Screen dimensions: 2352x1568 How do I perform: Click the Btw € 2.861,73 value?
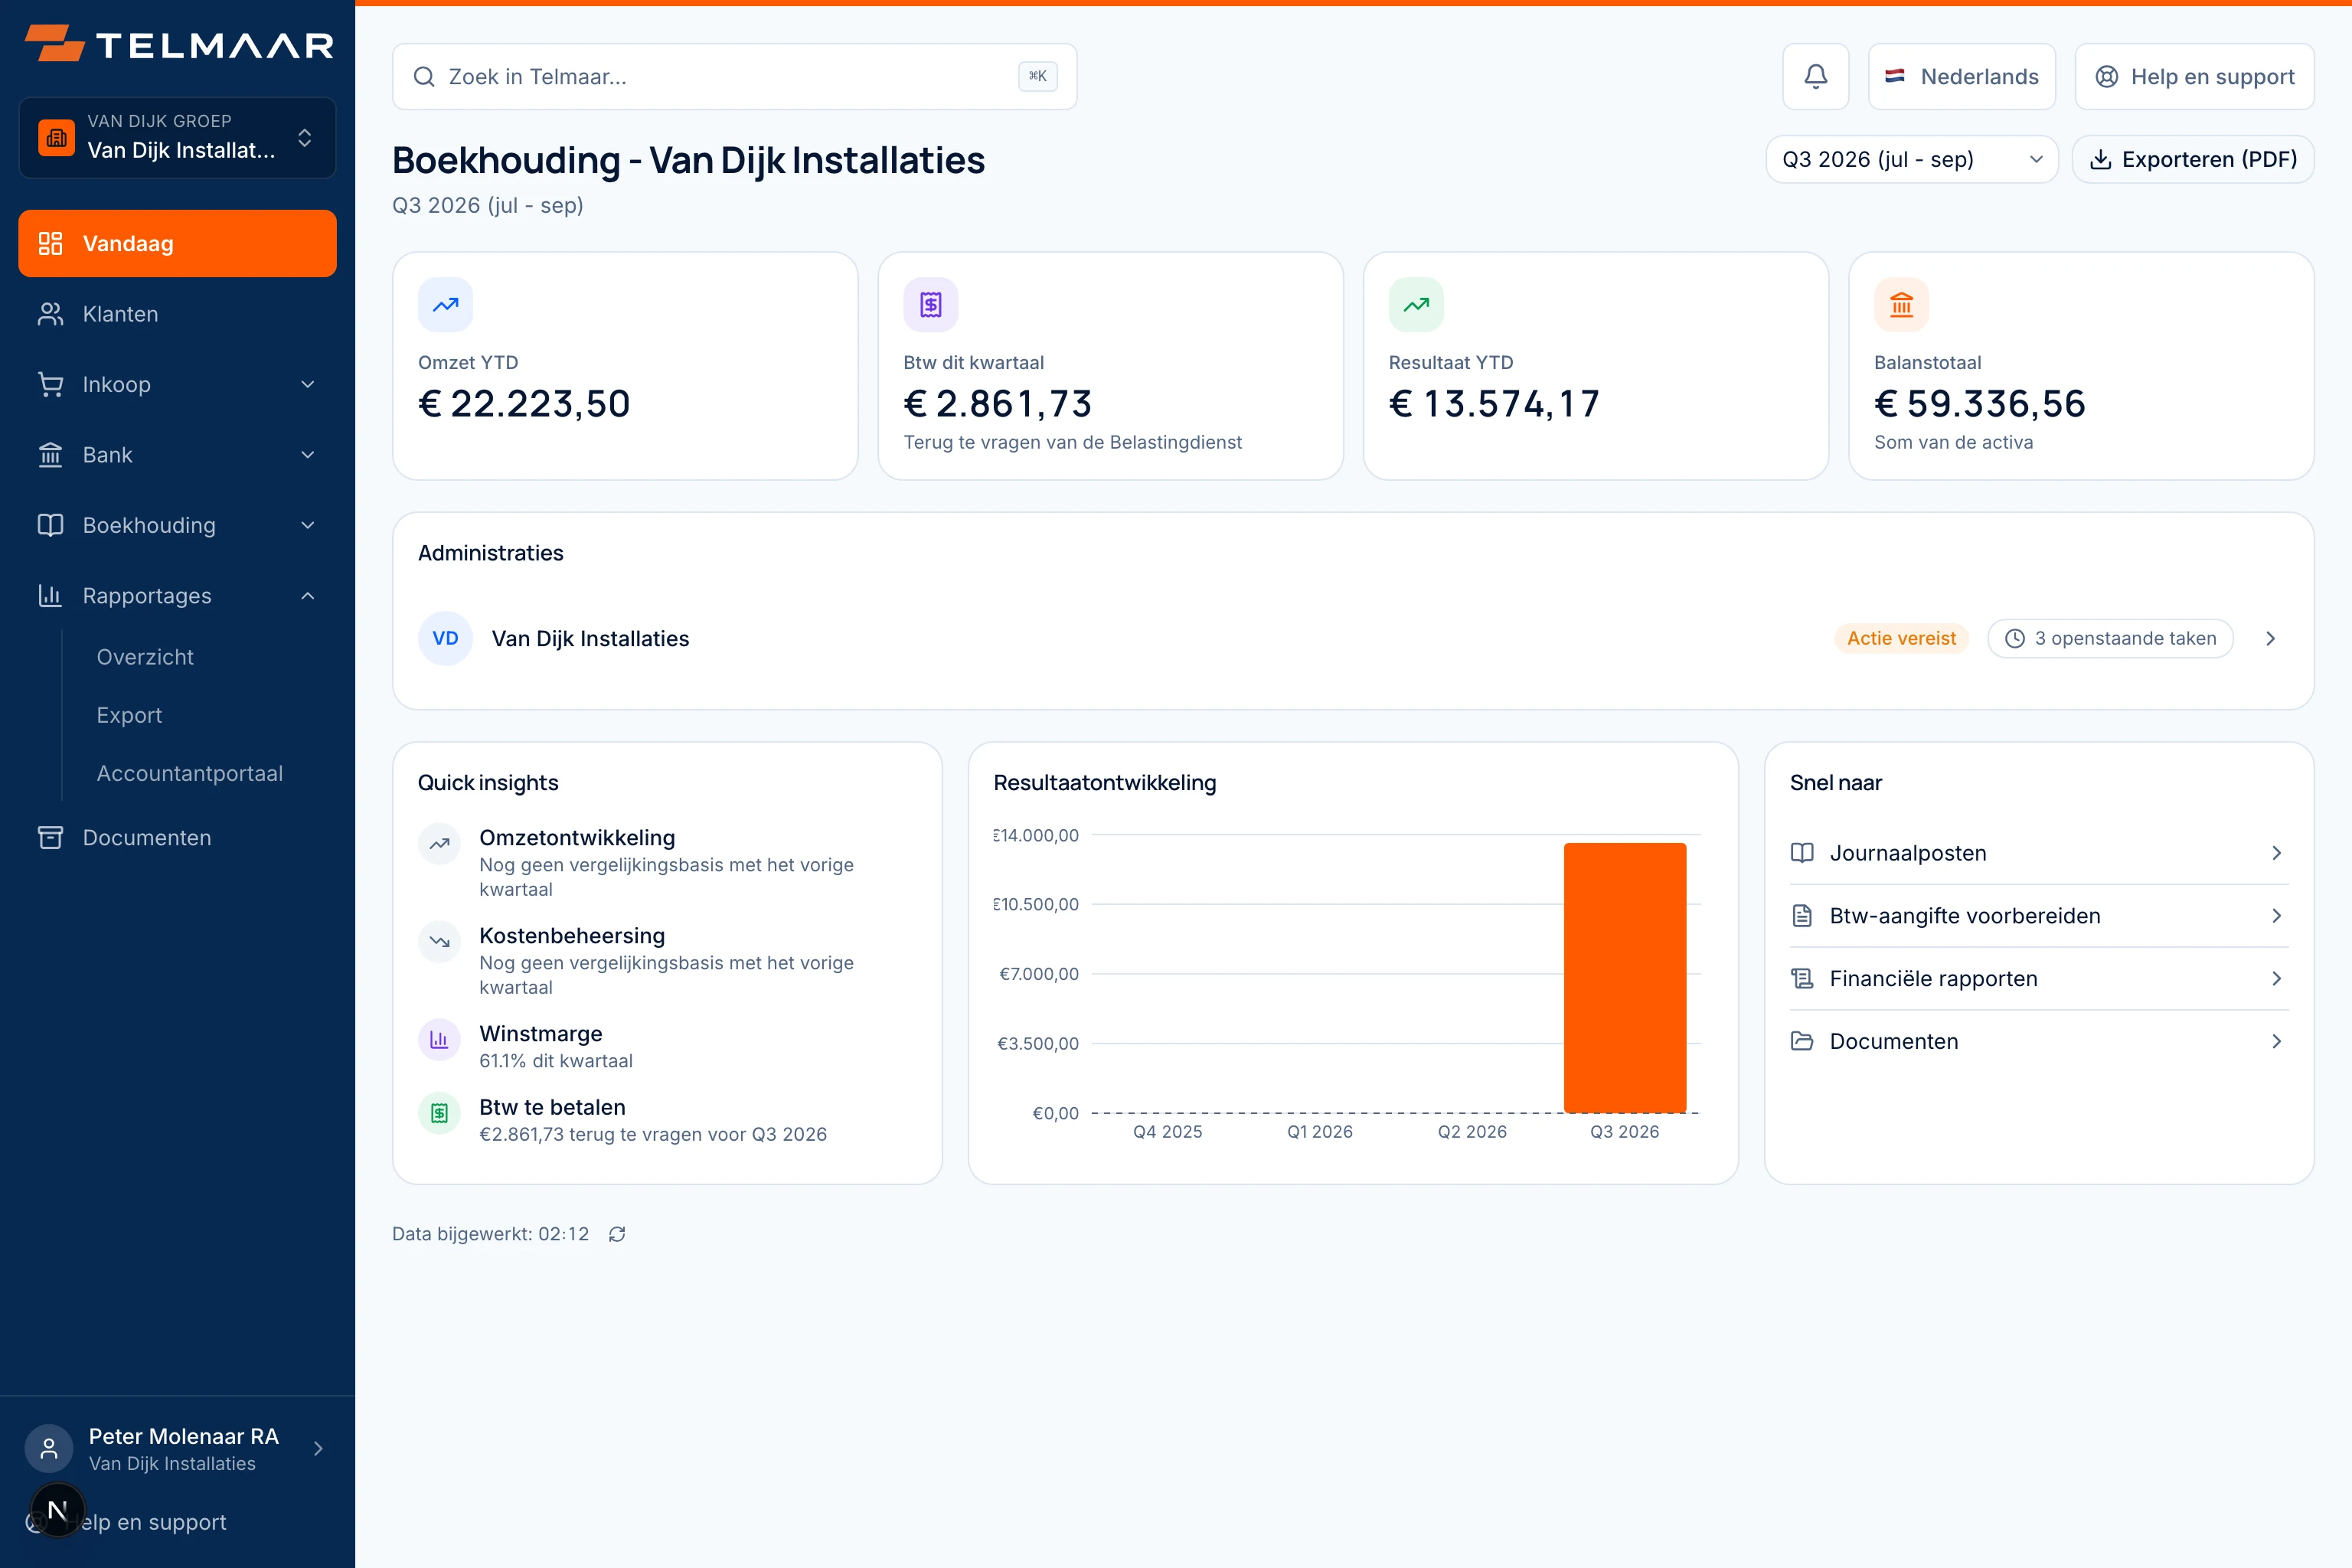(x=997, y=404)
